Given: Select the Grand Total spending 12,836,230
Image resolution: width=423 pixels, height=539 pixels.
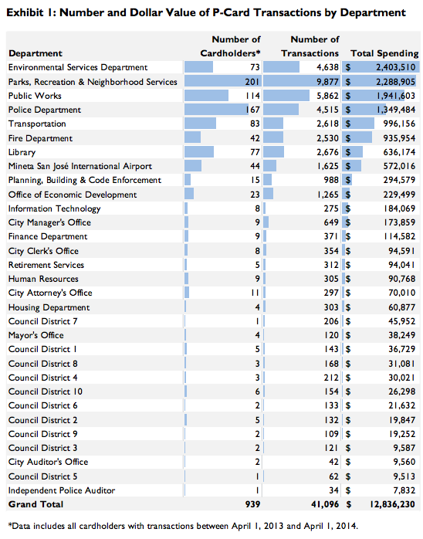Looking at the screenshot, I should [392, 504].
